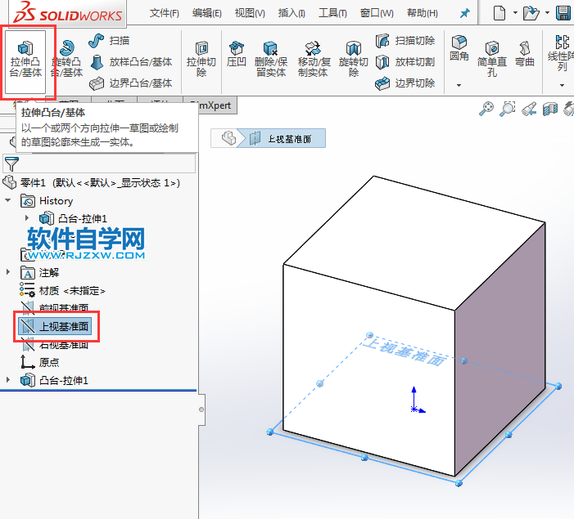The height and width of the screenshot is (519, 574).
Task: Select the Indent (压凹) tool
Action: (x=236, y=54)
